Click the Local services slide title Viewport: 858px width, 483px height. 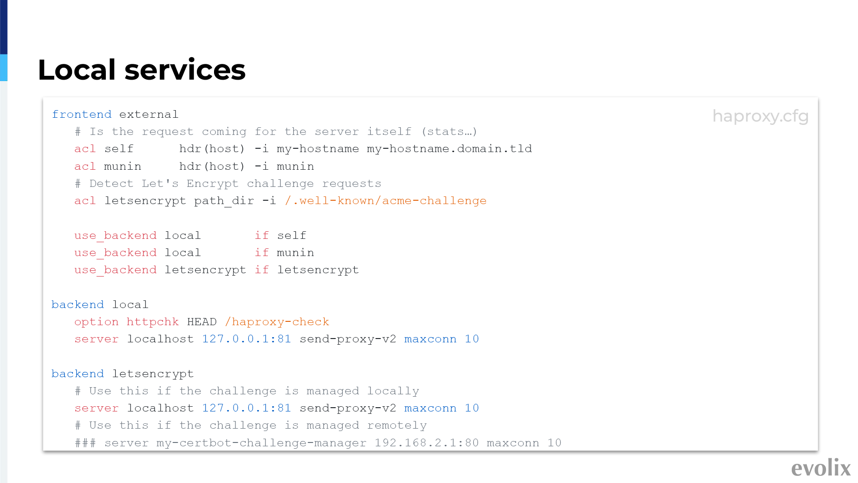[142, 70]
